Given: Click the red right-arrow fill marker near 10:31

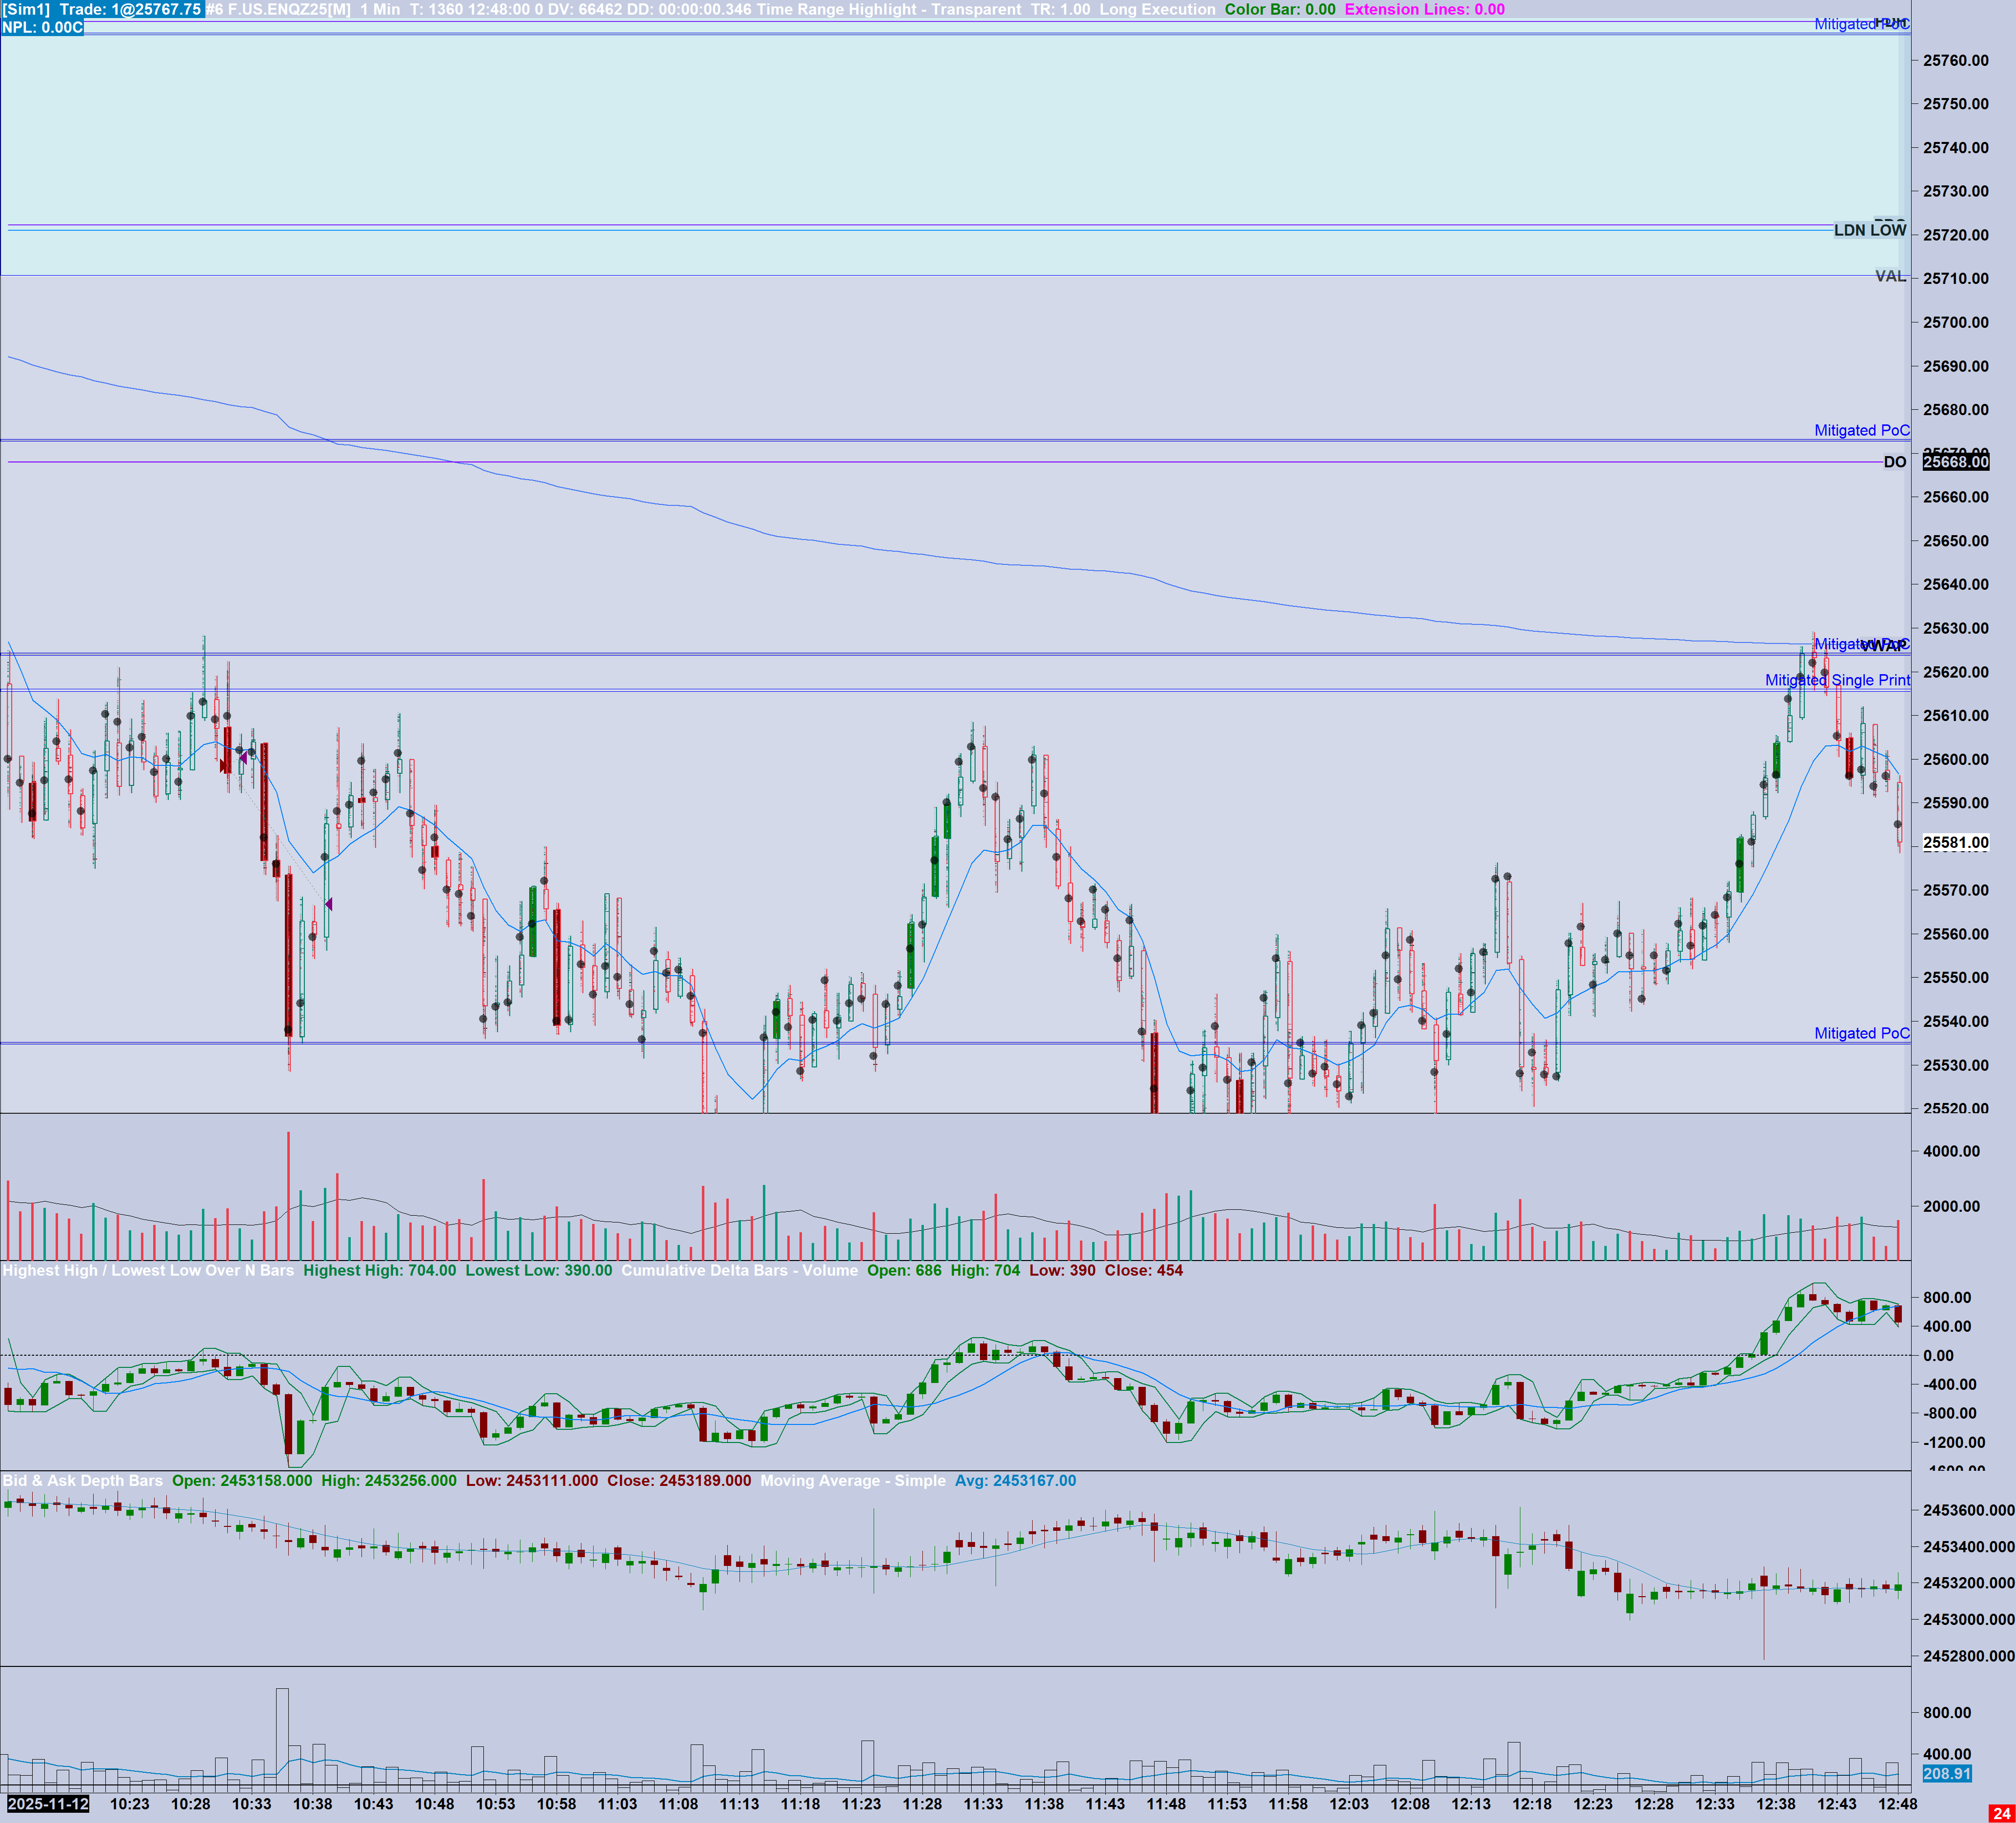Looking at the screenshot, I should (x=223, y=766).
